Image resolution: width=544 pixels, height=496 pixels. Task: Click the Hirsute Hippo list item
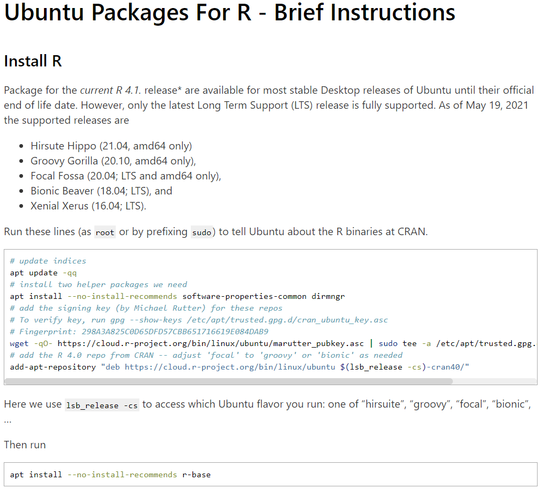111,146
